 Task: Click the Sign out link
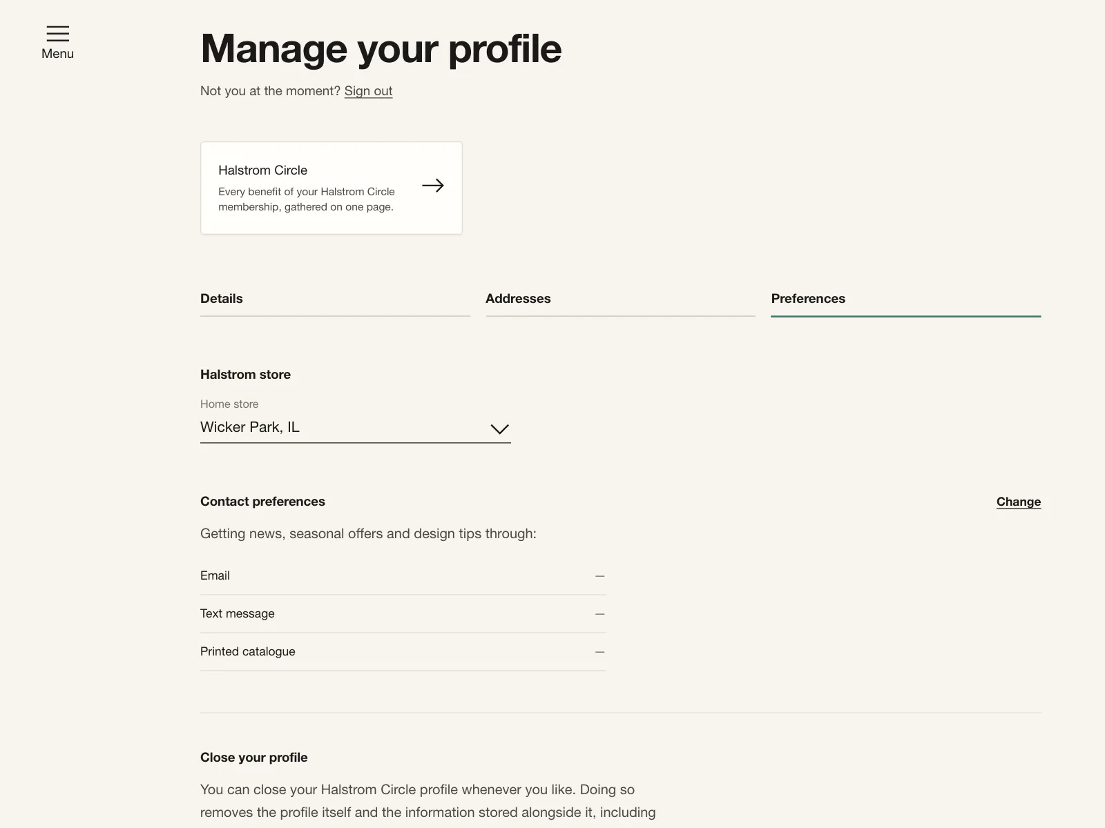point(368,91)
